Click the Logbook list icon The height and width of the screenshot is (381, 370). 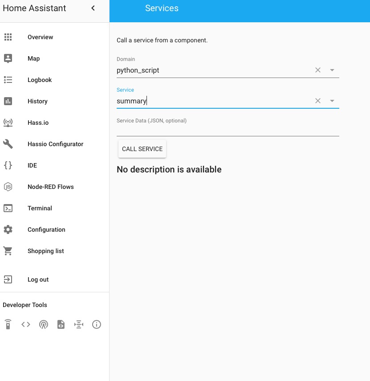pos(8,80)
